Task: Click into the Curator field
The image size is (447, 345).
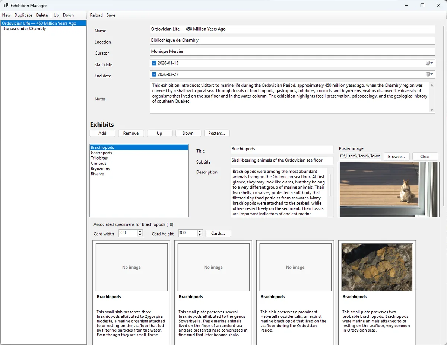Action: point(292,51)
